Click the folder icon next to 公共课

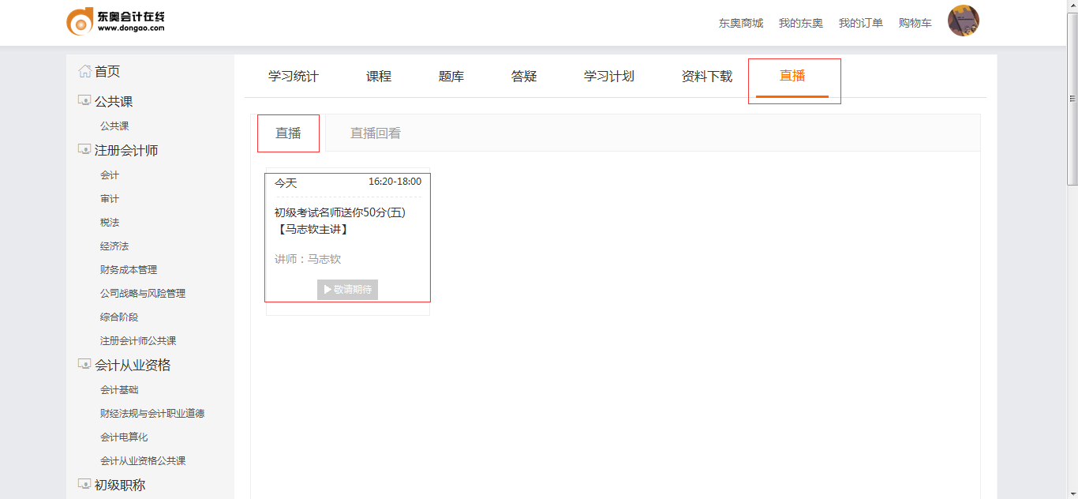tap(84, 101)
